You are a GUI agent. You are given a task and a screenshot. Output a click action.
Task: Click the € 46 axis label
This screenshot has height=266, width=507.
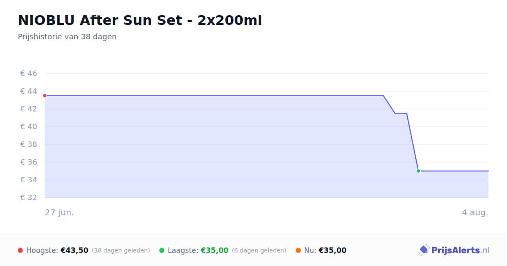tap(29, 73)
